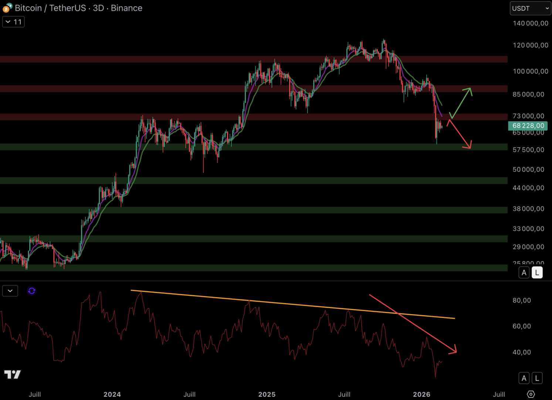
Task: Click the Bitcoin coin icon in the chart title
Action: click(x=6, y=9)
